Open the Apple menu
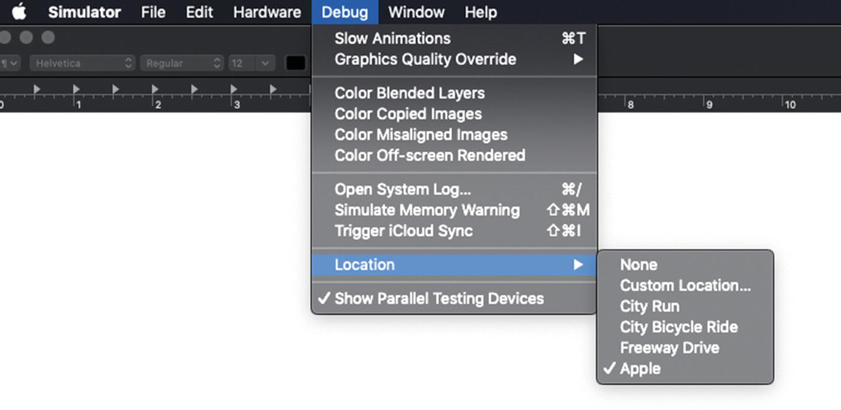 pyautogui.click(x=19, y=12)
